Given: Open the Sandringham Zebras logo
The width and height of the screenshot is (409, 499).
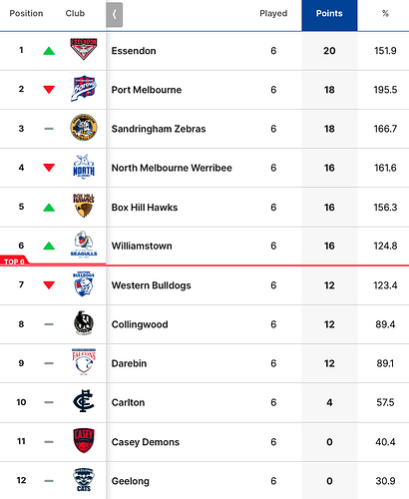Looking at the screenshot, I should (x=84, y=128).
